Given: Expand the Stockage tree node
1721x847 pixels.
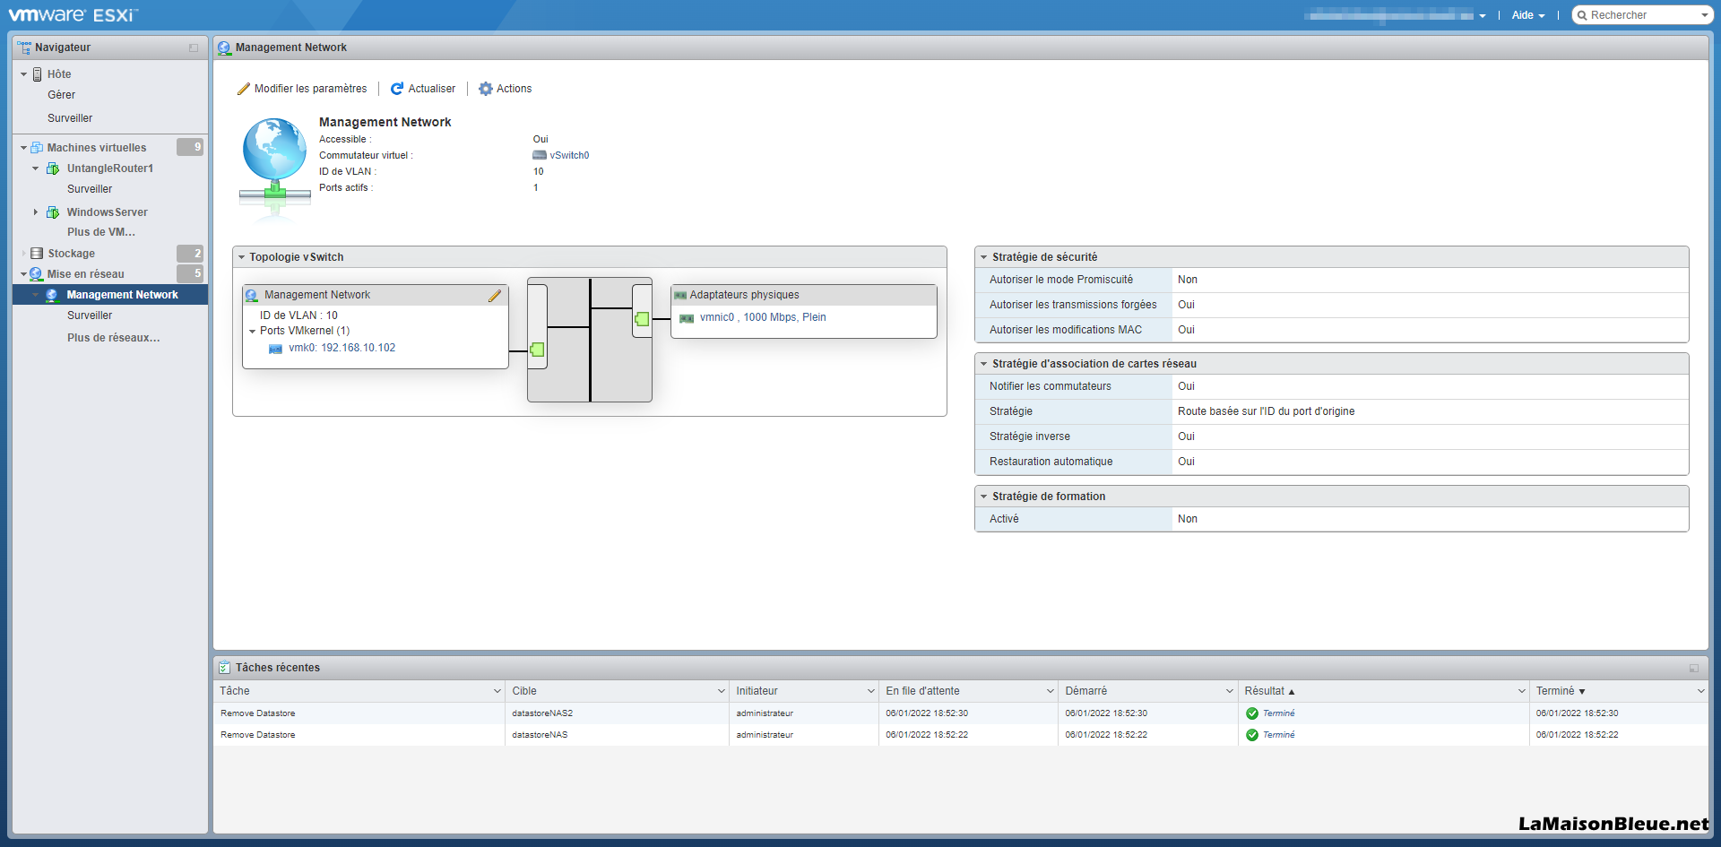Looking at the screenshot, I should pyautogui.click(x=23, y=254).
